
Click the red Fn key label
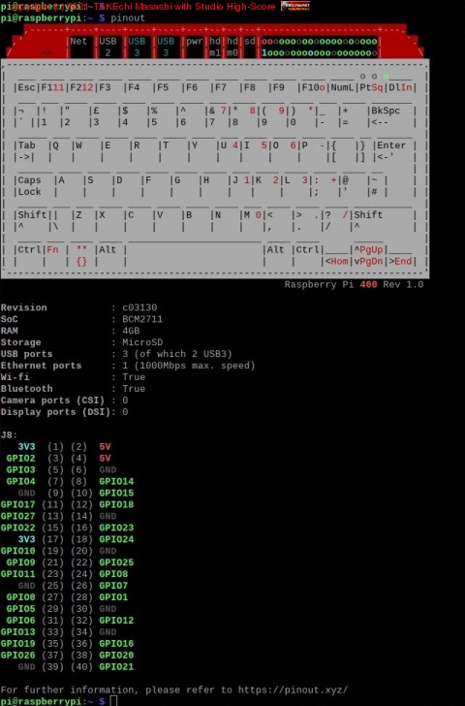(x=52, y=249)
